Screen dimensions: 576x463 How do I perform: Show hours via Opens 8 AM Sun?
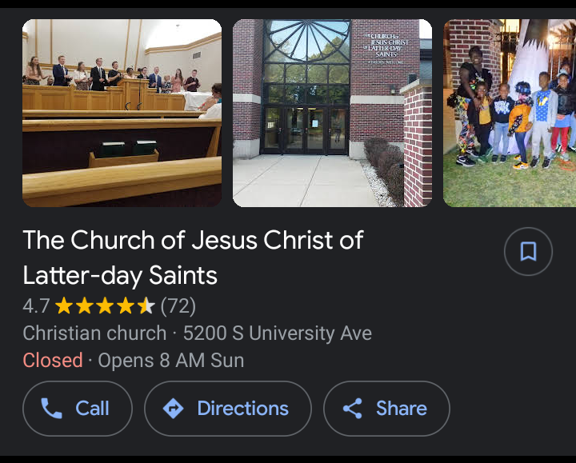[170, 361]
